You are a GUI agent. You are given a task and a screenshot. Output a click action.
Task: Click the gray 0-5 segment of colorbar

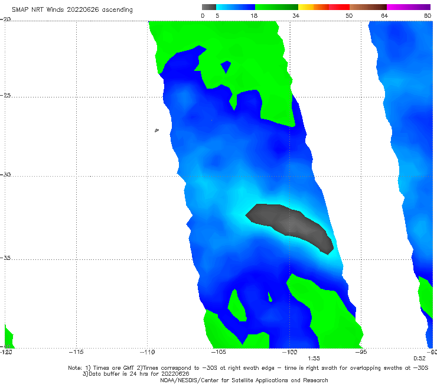coord(209,7)
